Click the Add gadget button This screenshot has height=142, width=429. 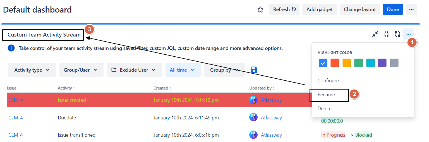(x=319, y=9)
